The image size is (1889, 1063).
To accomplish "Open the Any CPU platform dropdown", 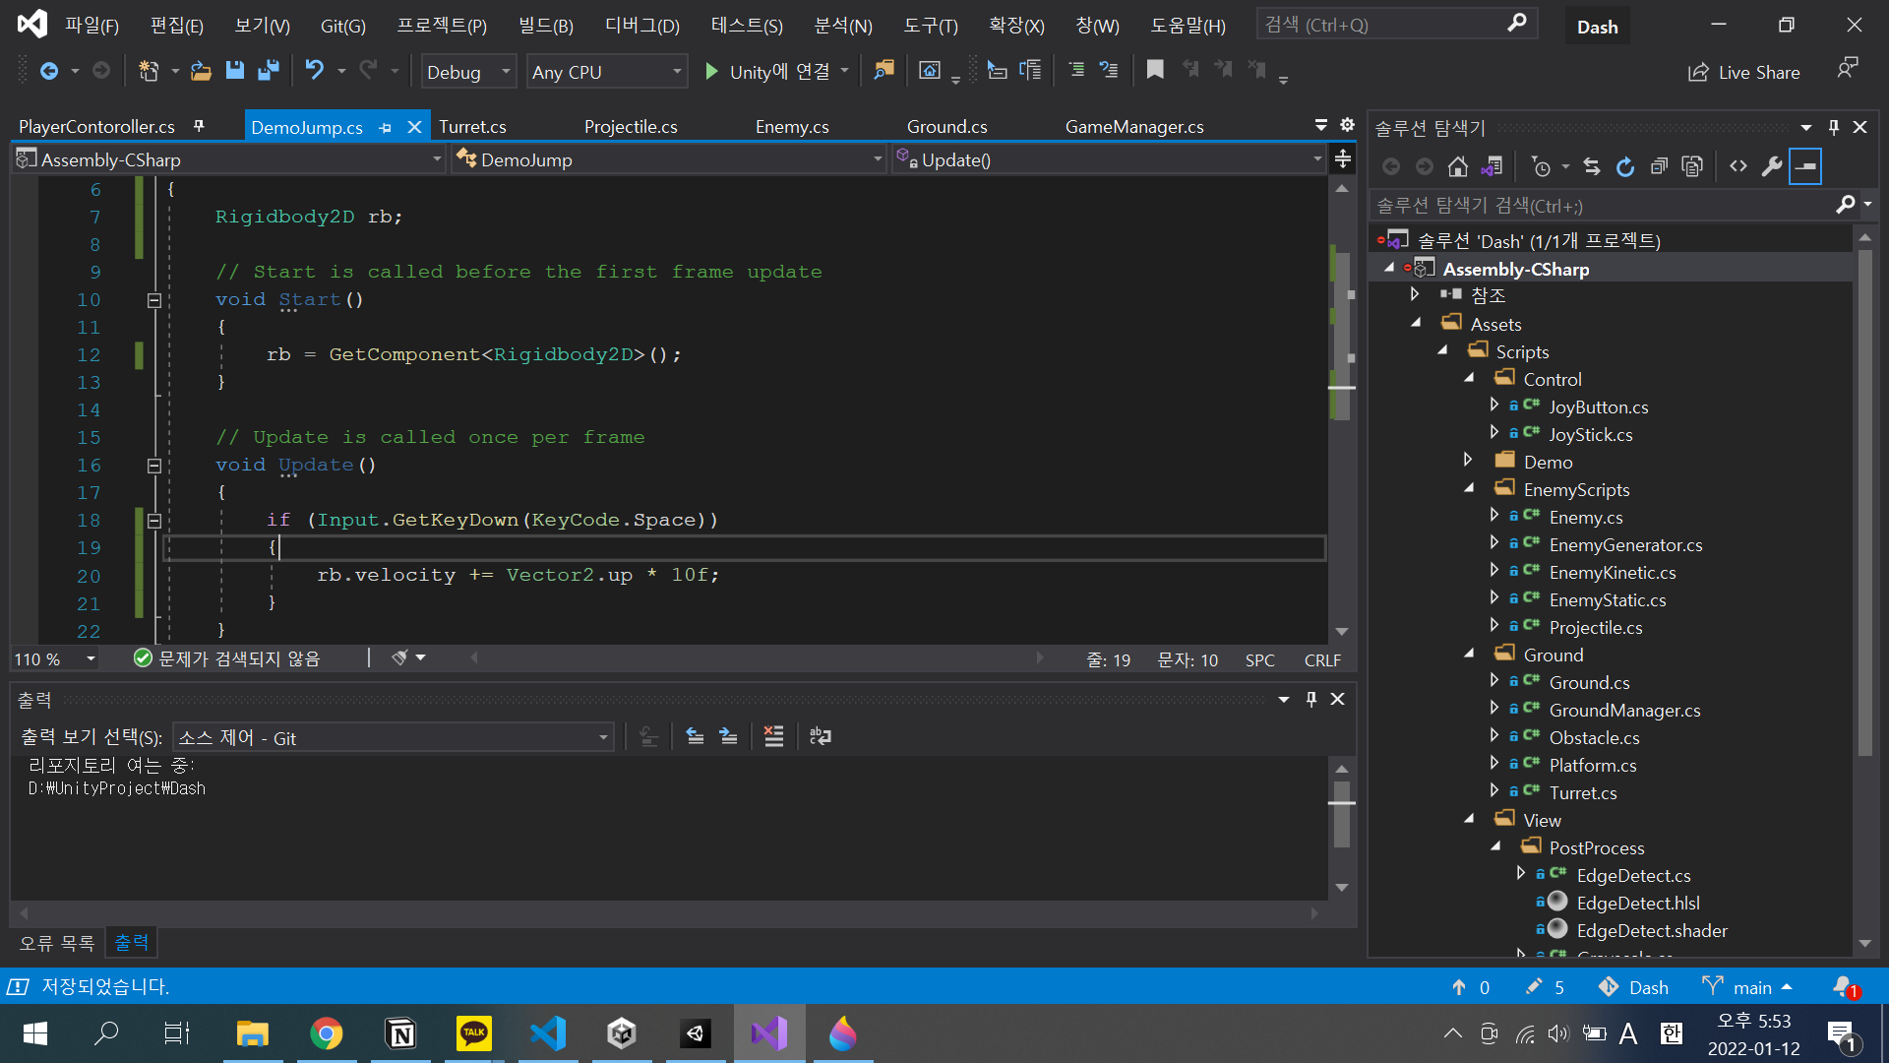I will [606, 72].
